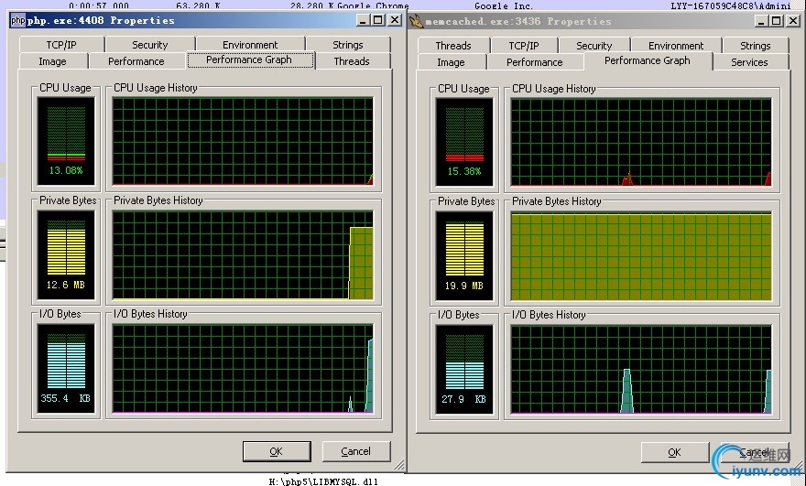Go to Performance tab in memcached Properties

534,62
